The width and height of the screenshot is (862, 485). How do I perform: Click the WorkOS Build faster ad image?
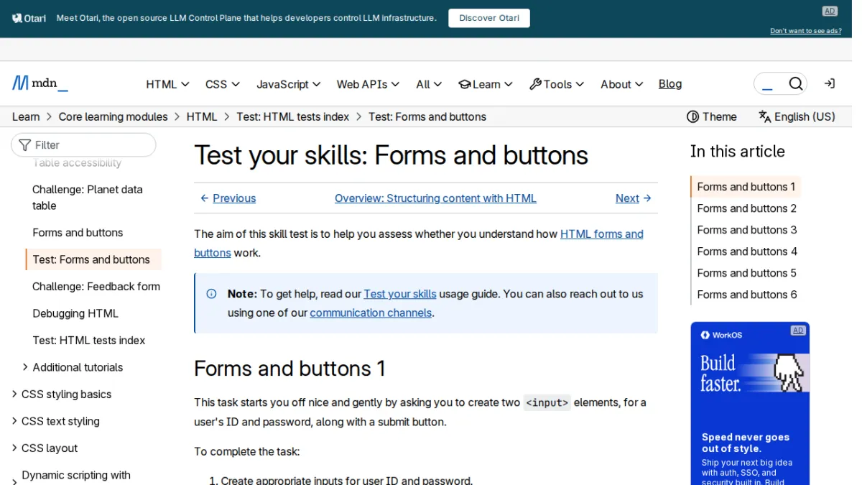pos(750,374)
